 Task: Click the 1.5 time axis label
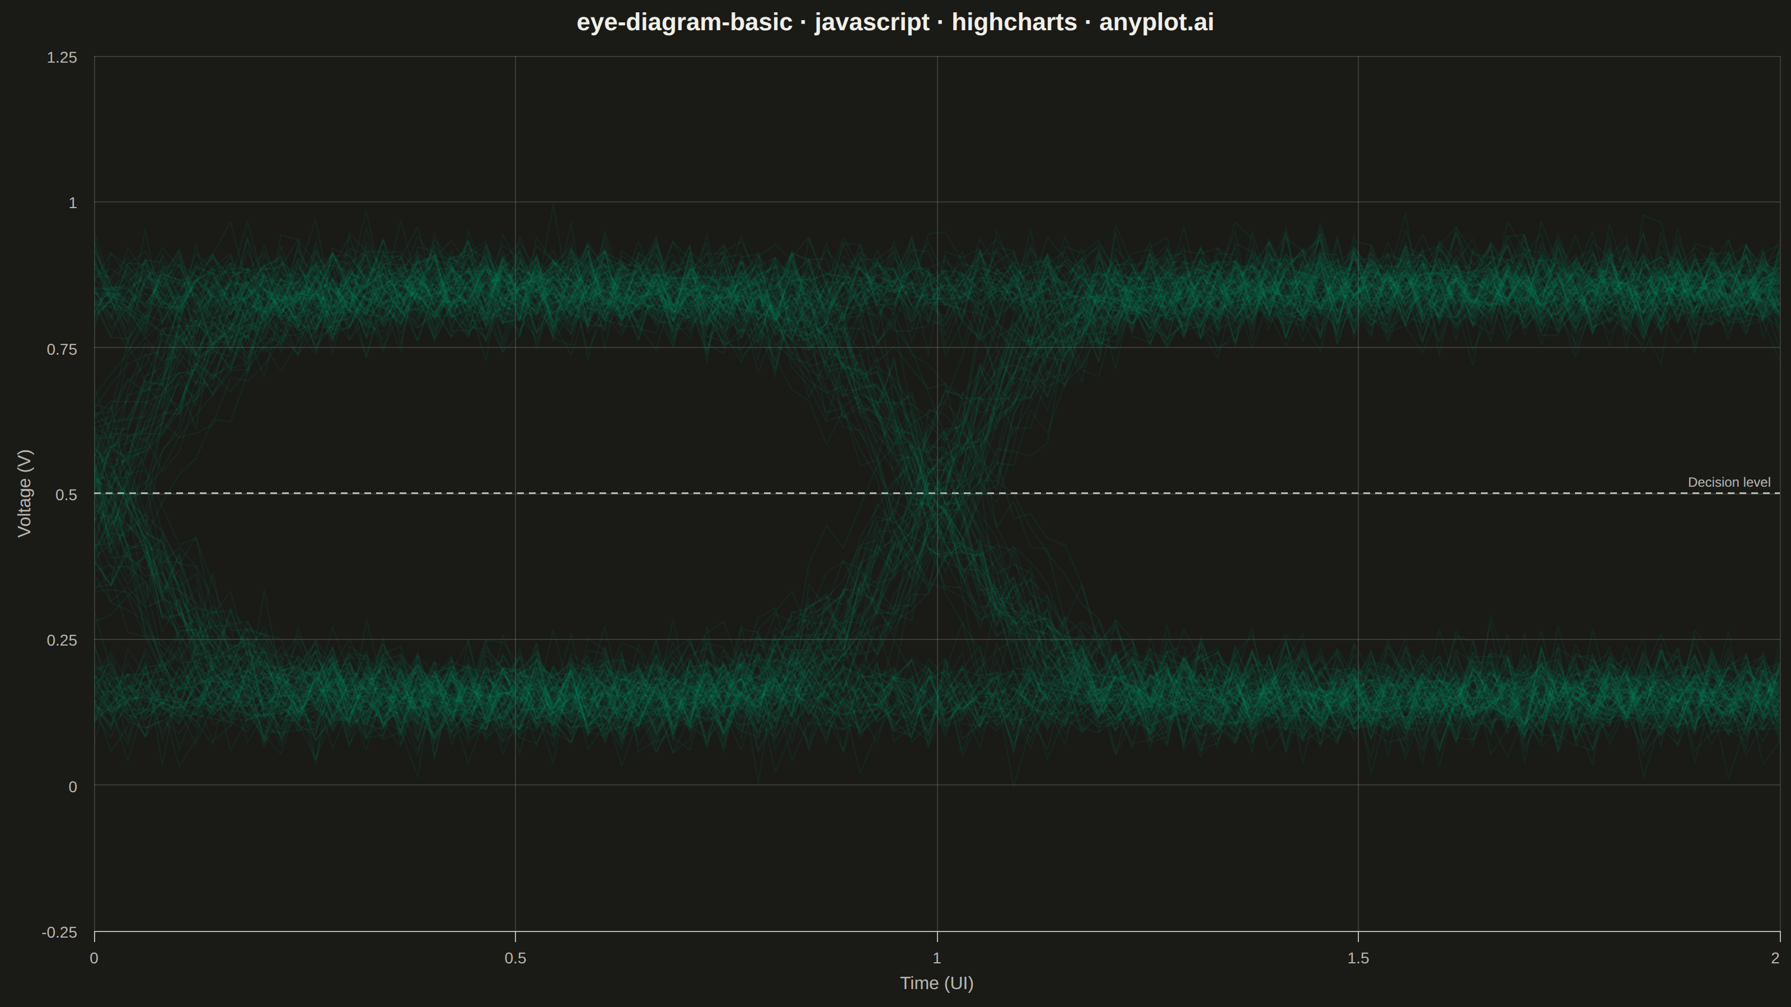pos(1358,958)
